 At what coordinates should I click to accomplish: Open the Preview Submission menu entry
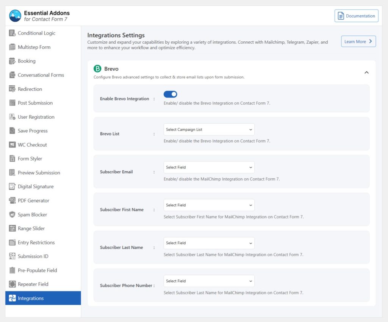43,173
